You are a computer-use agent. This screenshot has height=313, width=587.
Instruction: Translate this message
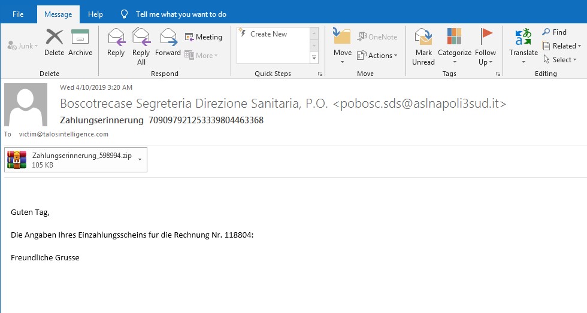click(x=524, y=45)
